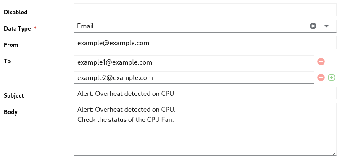
Task: Click inside the Body text area
Action: coord(205,129)
